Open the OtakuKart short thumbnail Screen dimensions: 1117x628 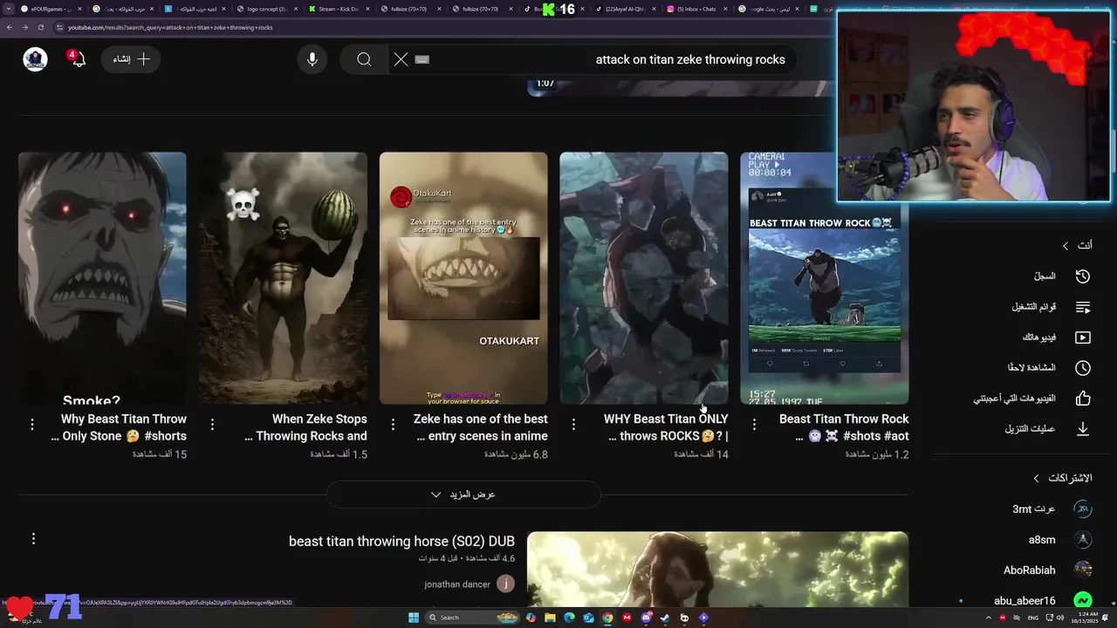463,278
